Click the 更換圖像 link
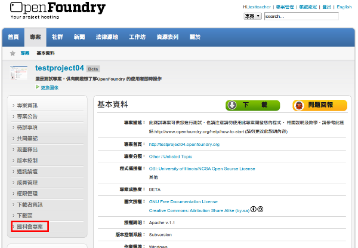The height and width of the screenshot is (248, 358). coord(50,87)
